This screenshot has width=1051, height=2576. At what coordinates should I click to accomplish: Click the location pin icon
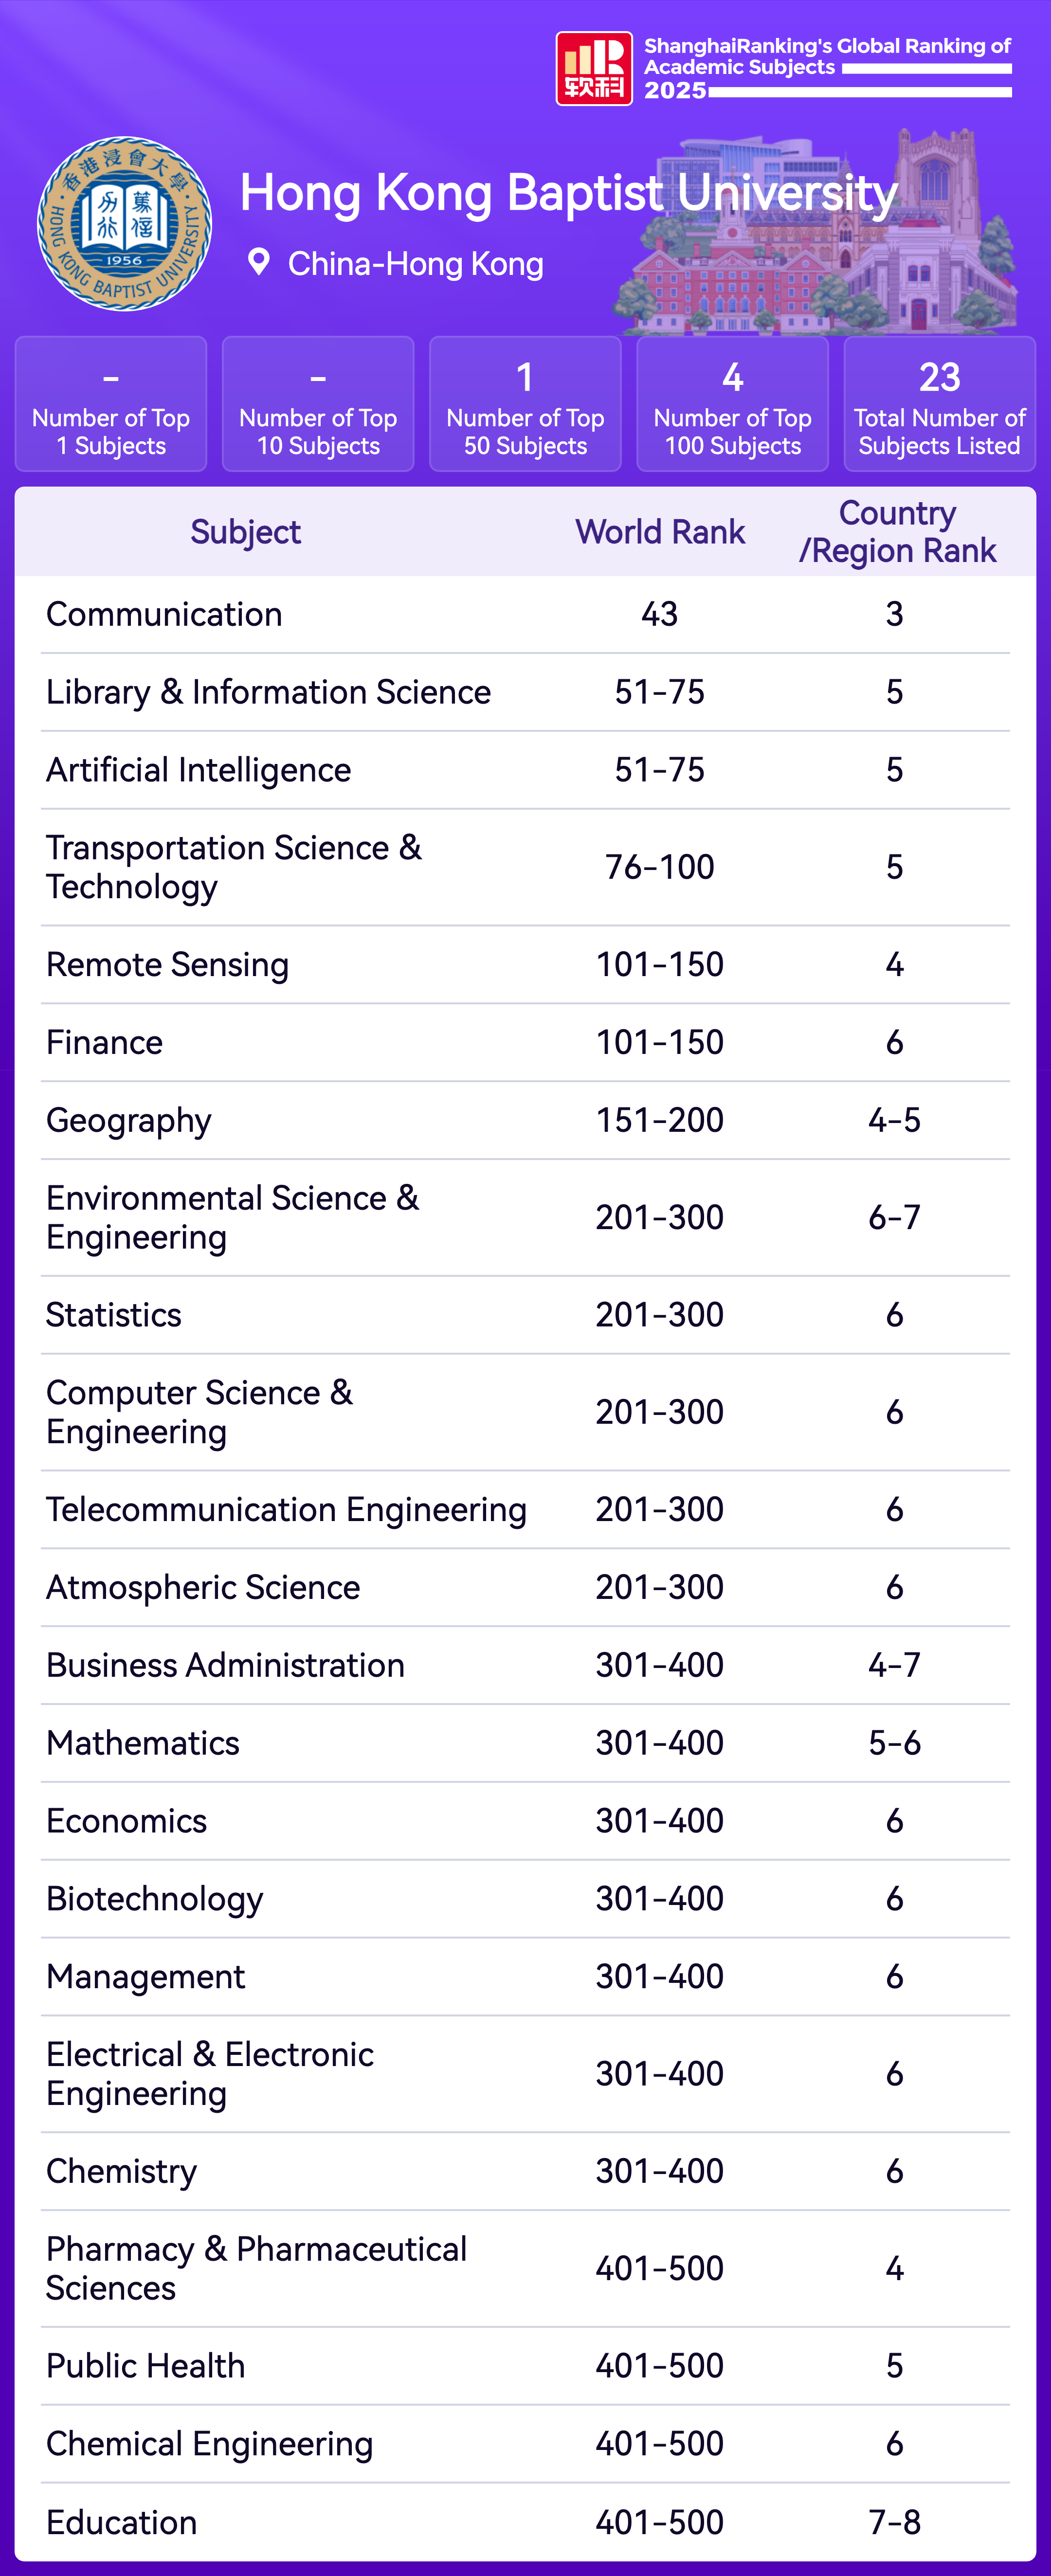click(259, 262)
